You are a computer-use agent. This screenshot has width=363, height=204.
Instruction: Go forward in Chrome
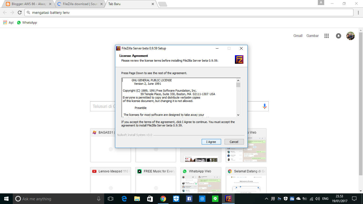coord(12,12)
